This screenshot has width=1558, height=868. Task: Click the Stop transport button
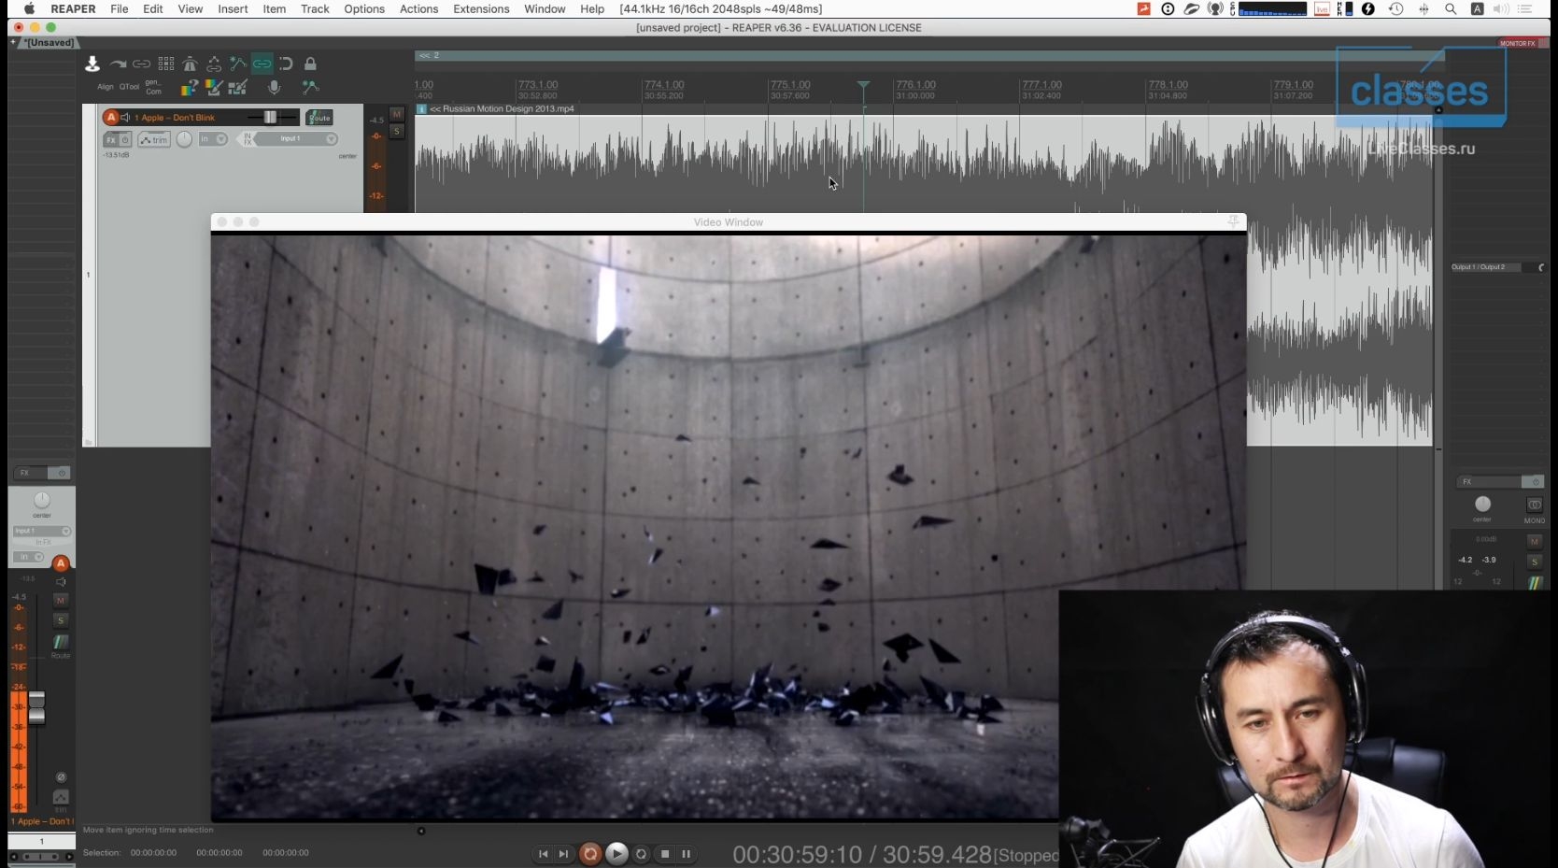coord(665,854)
